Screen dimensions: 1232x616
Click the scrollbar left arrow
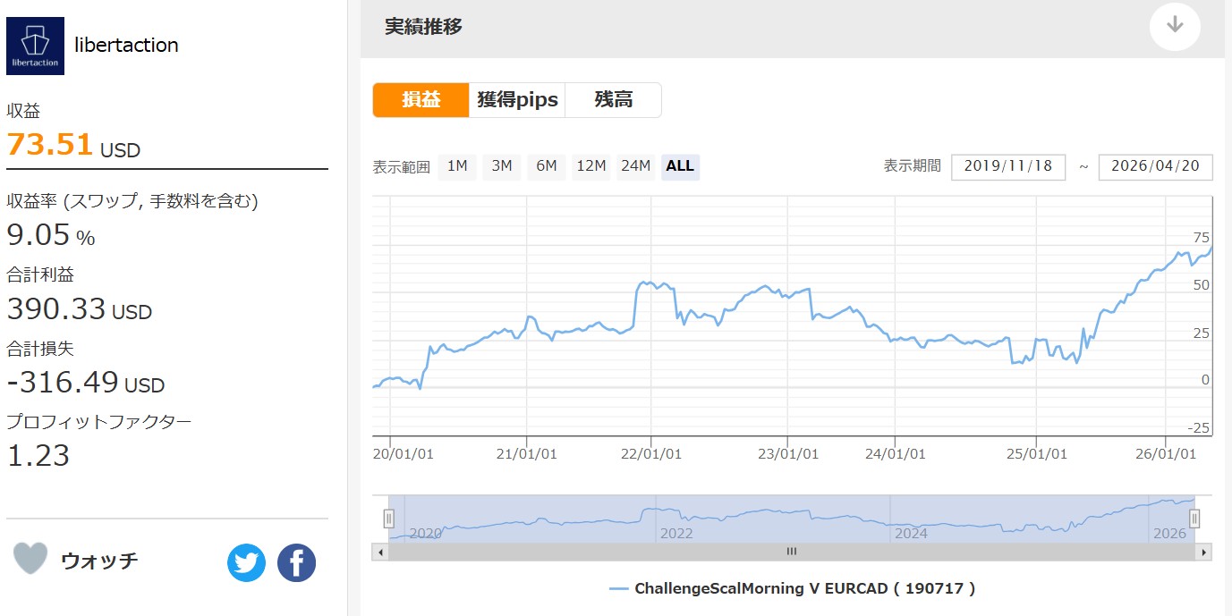click(x=380, y=553)
